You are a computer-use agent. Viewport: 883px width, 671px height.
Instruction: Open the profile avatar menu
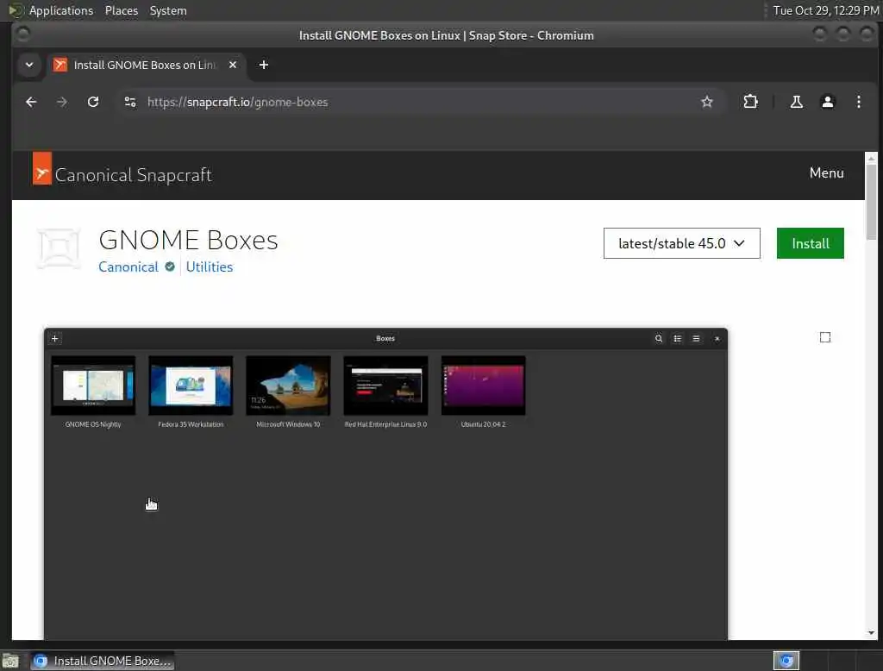[x=827, y=102]
